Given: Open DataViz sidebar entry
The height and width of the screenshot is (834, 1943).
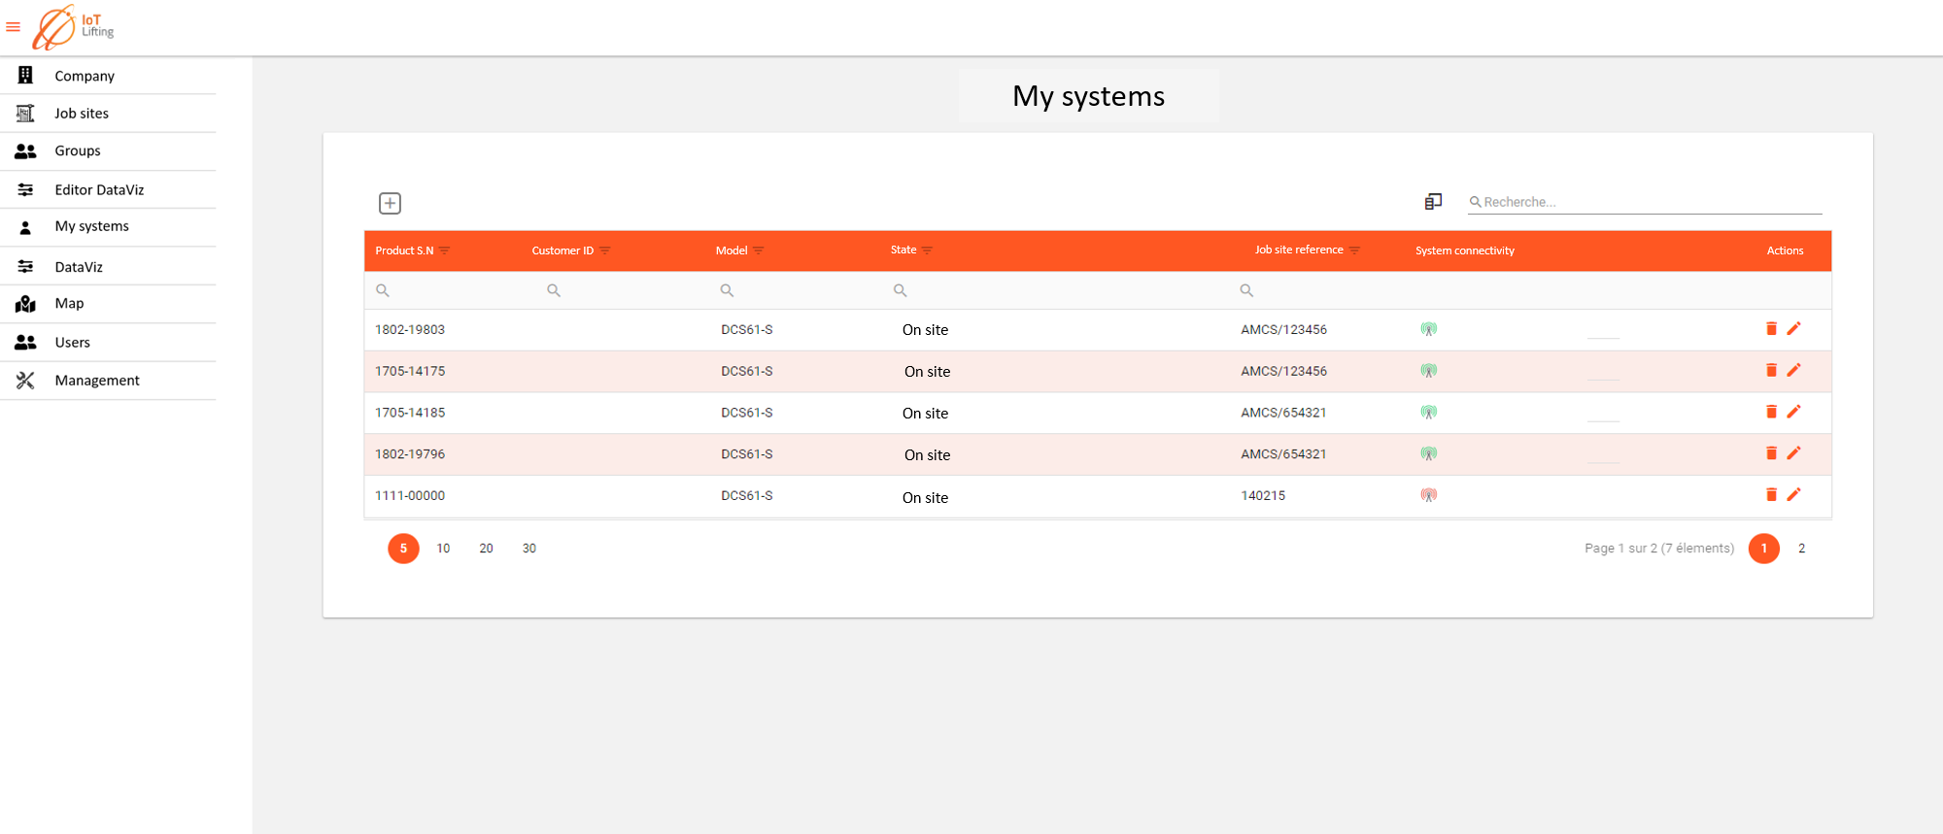Looking at the screenshot, I should 79,267.
